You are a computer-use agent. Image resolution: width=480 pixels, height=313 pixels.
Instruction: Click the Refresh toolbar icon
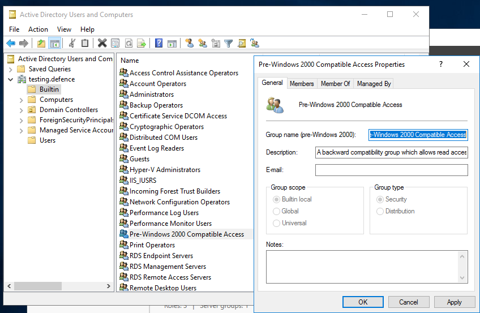(128, 43)
